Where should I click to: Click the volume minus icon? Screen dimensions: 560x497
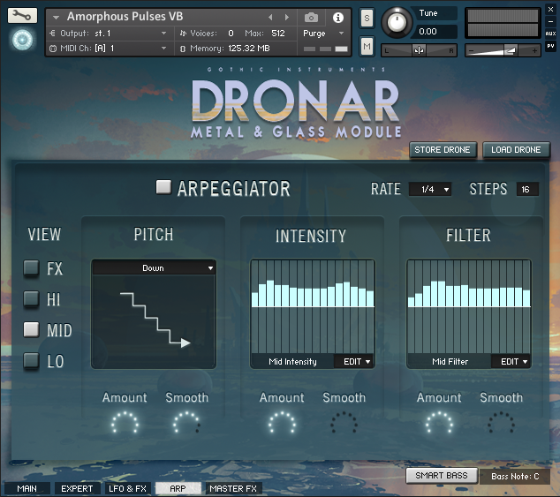pos(471,51)
